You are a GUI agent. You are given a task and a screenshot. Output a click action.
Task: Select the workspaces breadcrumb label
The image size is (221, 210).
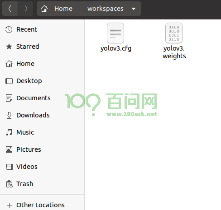pos(106,9)
